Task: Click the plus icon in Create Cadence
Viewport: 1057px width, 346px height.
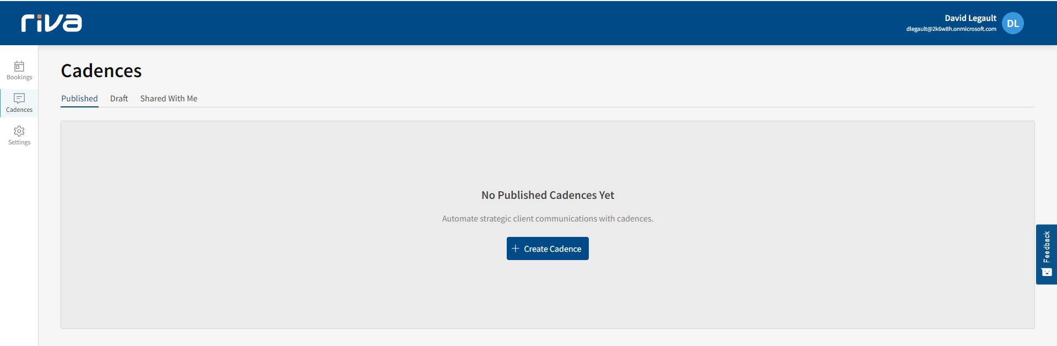Action: (x=516, y=248)
